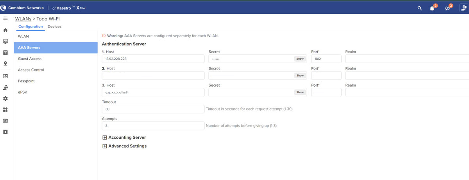Switch to the Devices tab

(x=54, y=27)
